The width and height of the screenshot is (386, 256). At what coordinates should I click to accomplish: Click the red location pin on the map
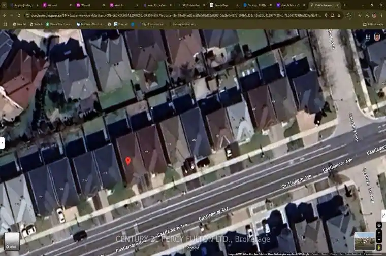click(x=128, y=161)
